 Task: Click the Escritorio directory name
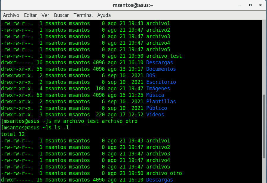point(161,82)
